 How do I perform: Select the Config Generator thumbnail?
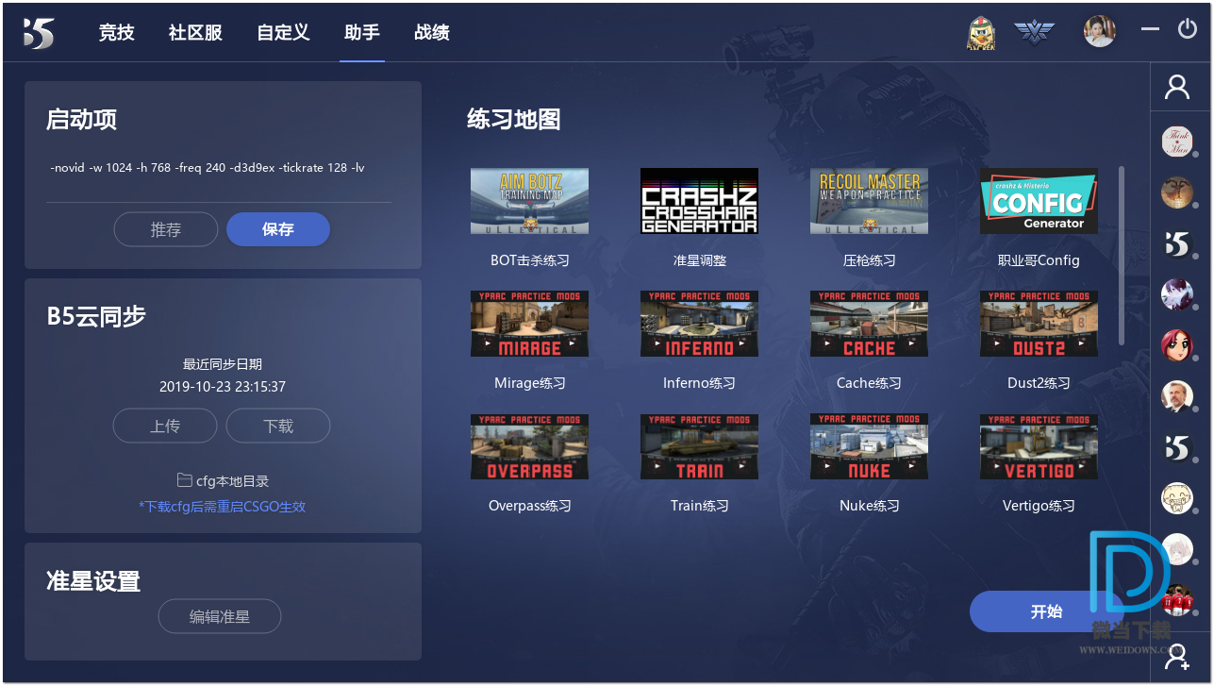coord(1039,201)
